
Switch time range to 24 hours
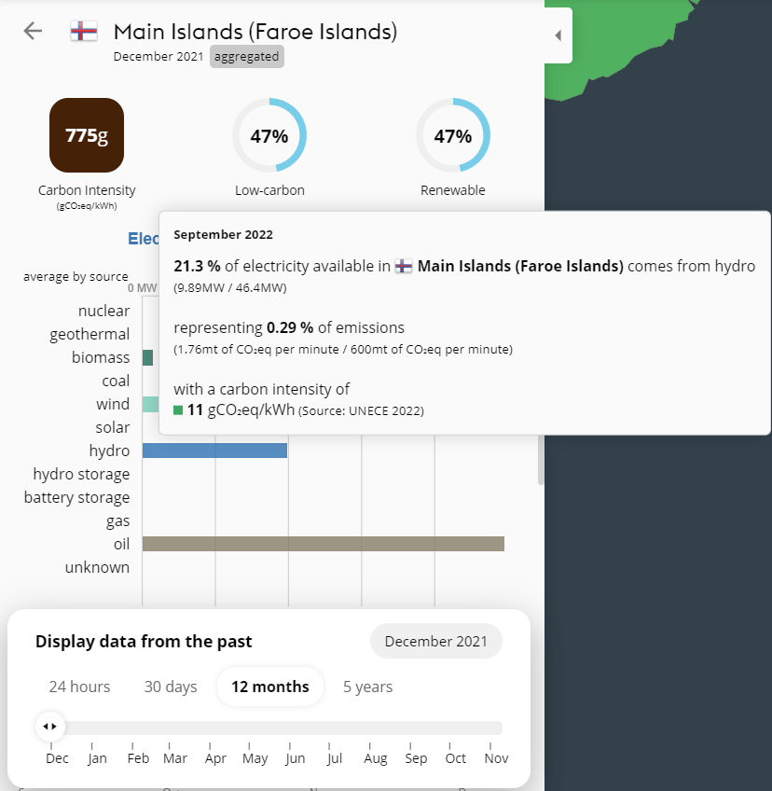(x=79, y=687)
